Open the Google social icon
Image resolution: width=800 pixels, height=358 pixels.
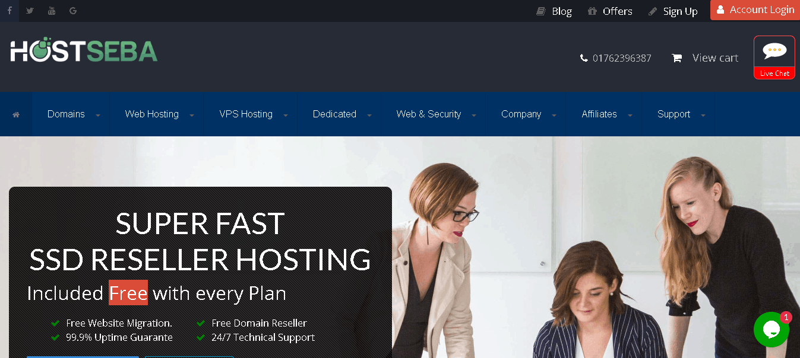pos(73,11)
